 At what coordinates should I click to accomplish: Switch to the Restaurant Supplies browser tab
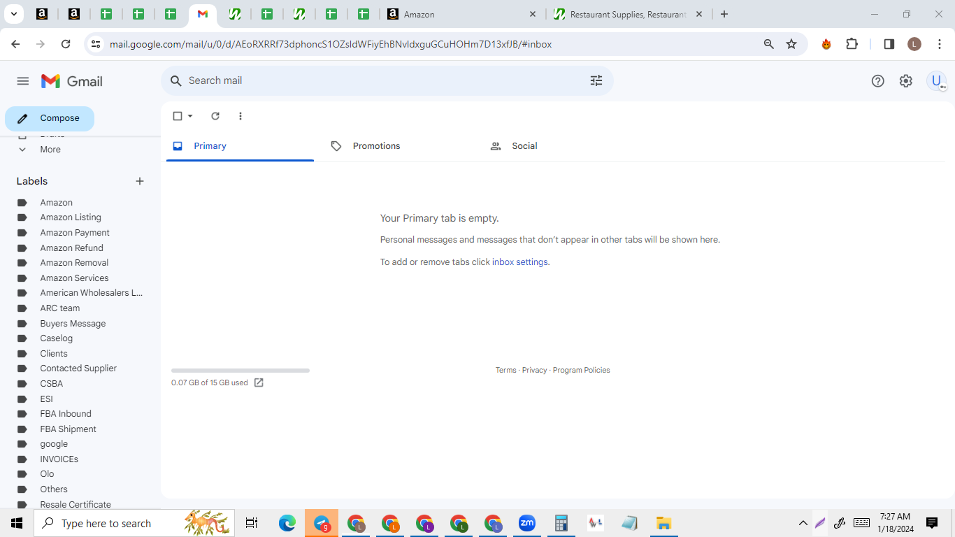tap(628, 14)
